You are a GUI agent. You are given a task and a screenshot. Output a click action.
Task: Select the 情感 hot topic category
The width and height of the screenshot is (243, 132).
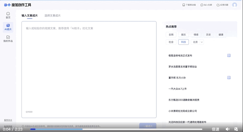coord(196,35)
